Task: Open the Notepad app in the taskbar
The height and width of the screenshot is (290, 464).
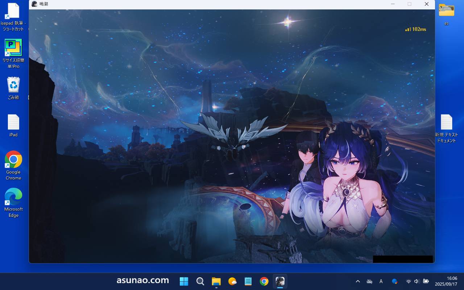Action: 248,281
